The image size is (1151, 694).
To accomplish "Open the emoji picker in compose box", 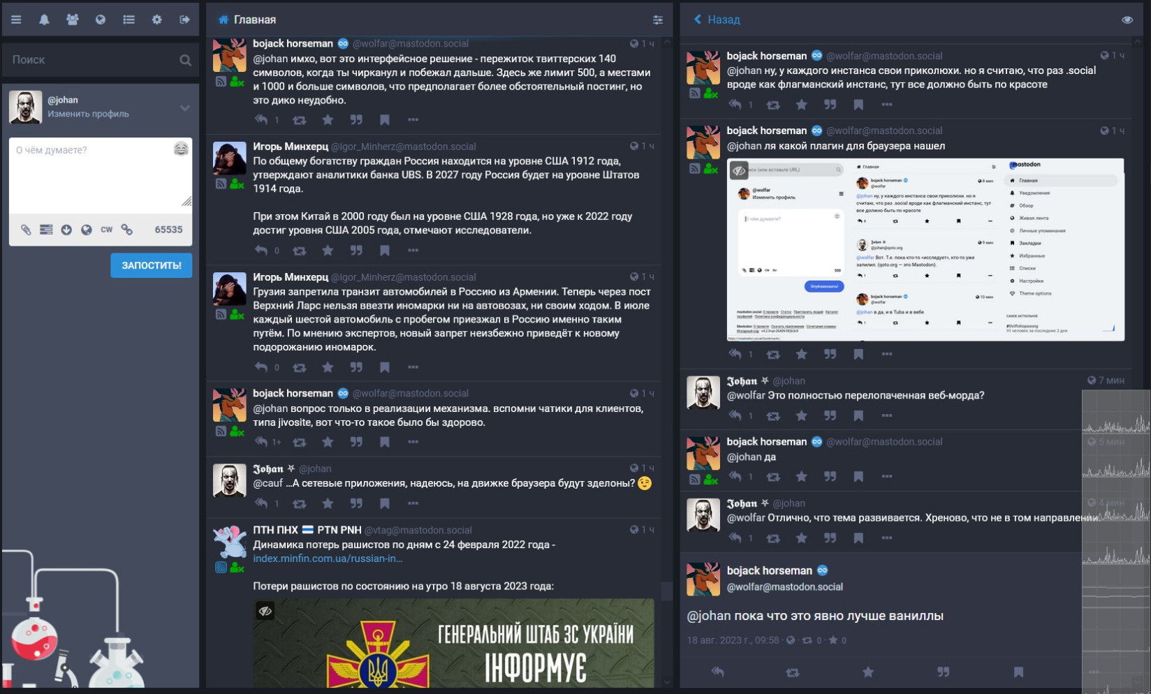I will point(181,149).
